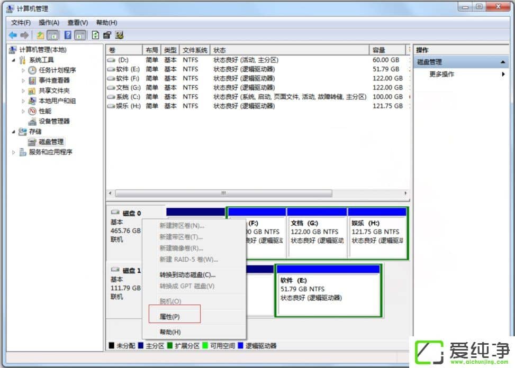
Task: Click the blue Back arrow in toolbar
Action: point(13,35)
